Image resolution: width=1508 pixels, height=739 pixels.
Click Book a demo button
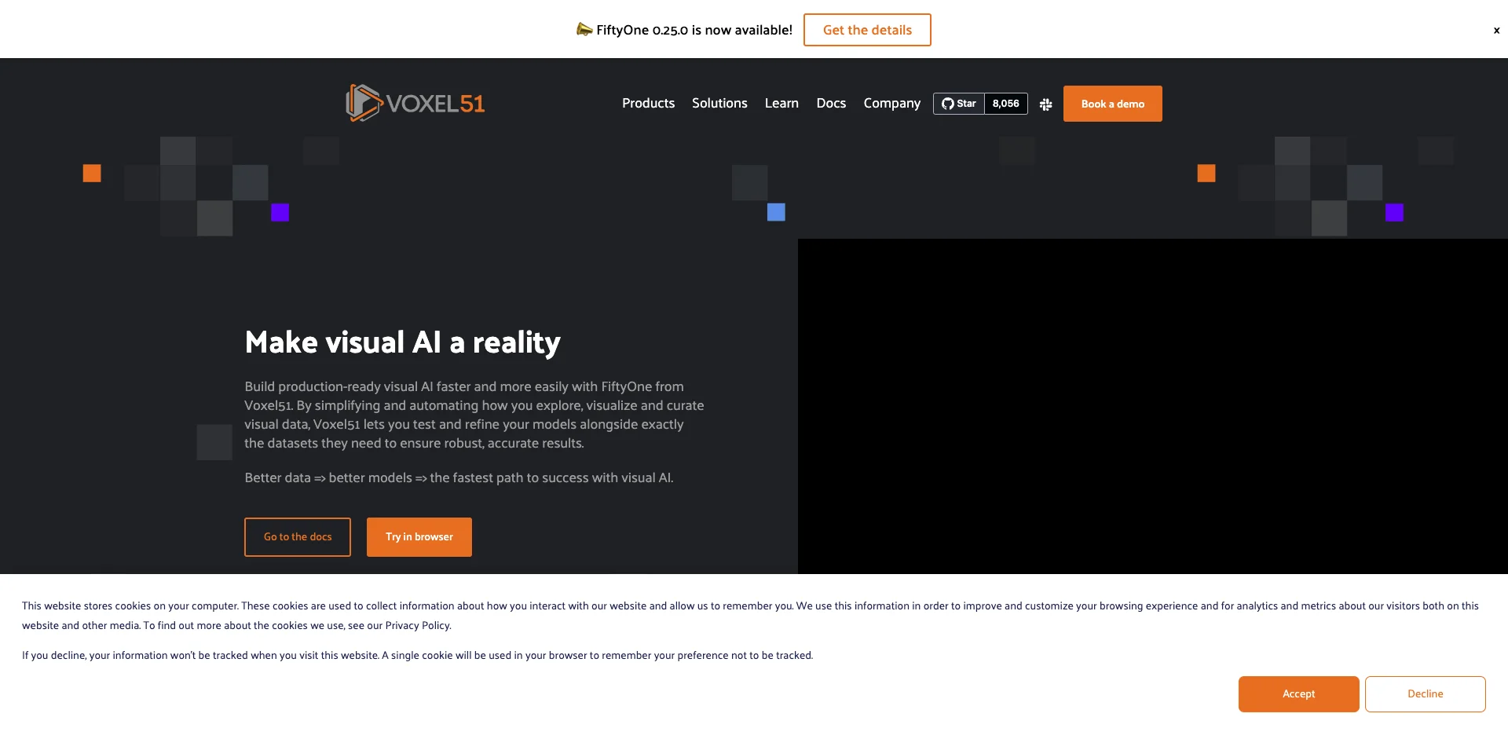pos(1112,104)
